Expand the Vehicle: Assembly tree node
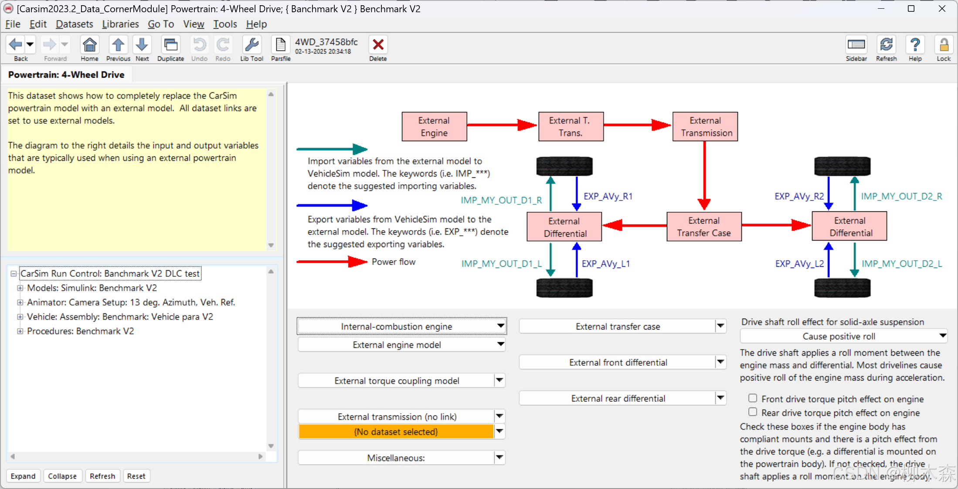The height and width of the screenshot is (489, 958). pyautogui.click(x=20, y=317)
